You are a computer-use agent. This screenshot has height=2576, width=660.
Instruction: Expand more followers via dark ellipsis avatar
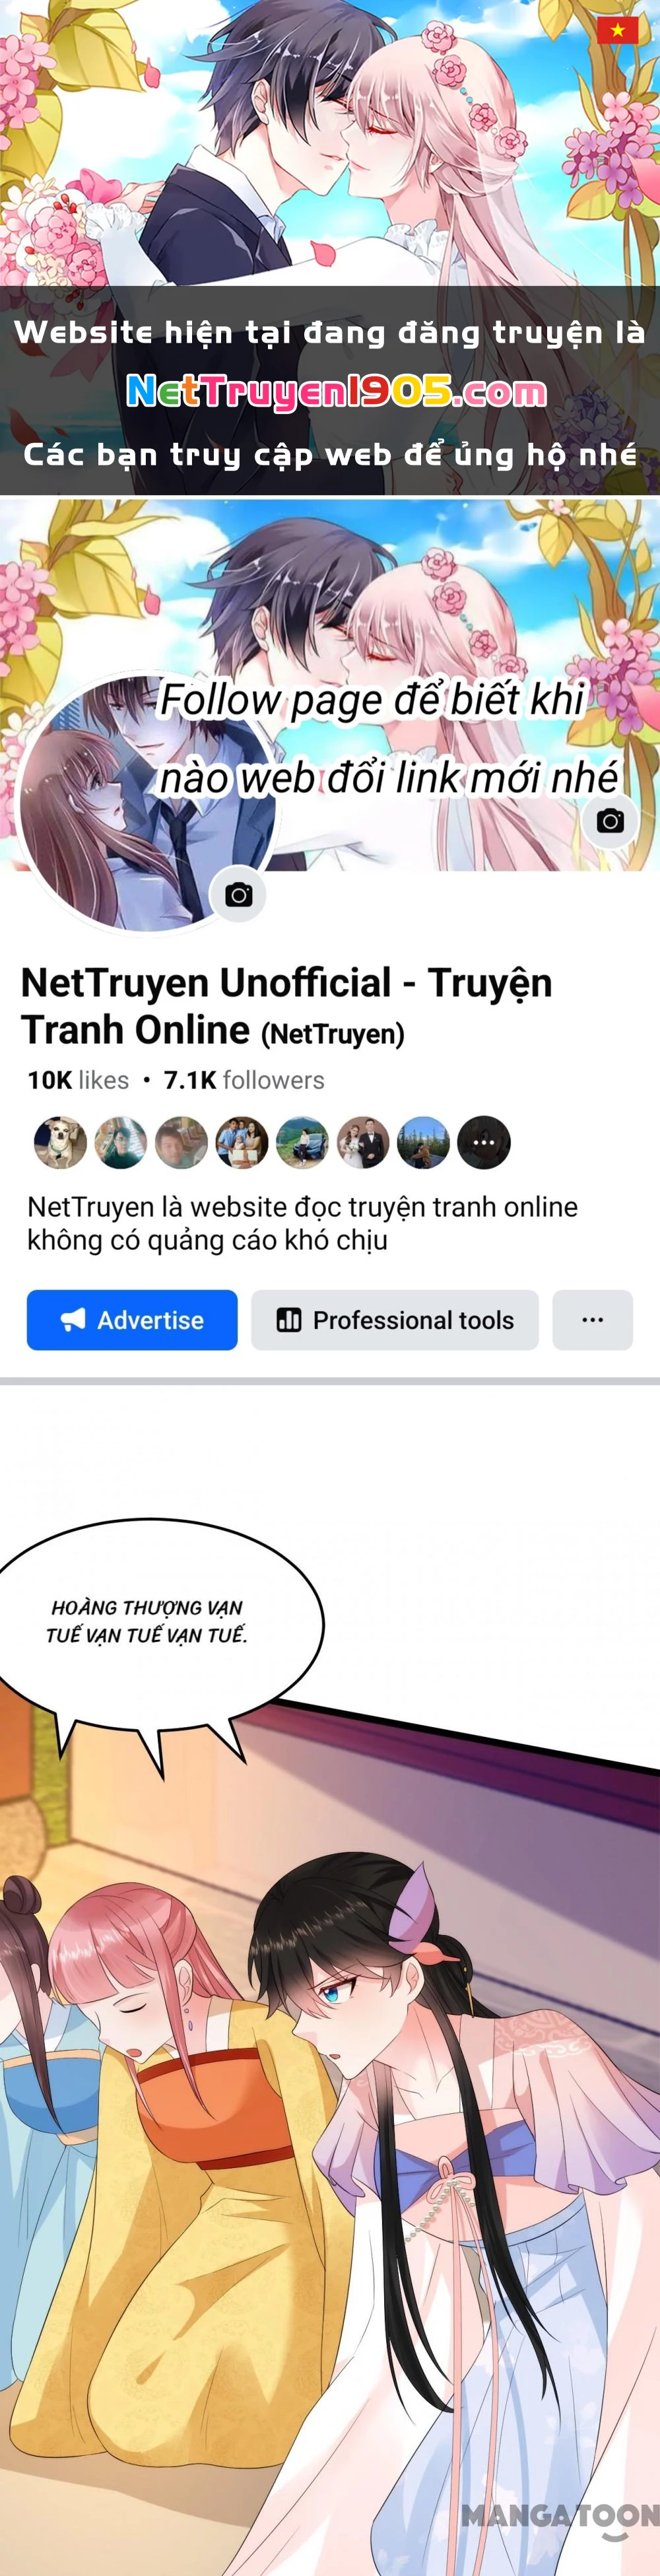(x=484, y=1142)
